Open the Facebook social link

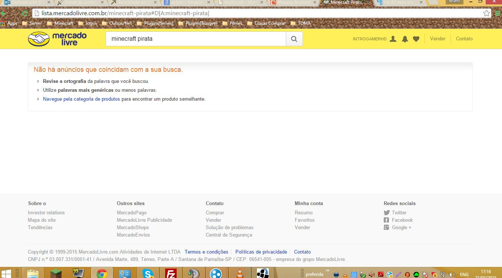pyautogui.click(x=398, y=220)
